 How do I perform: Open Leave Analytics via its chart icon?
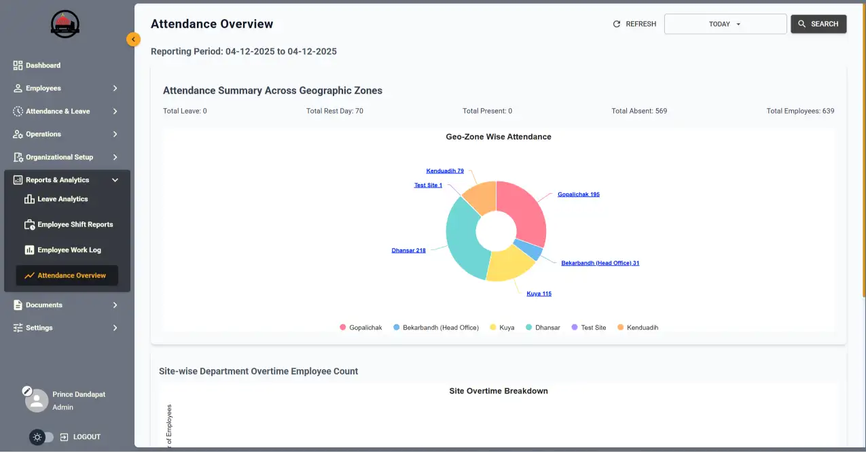pyautogui.click(x=30, y=198)
